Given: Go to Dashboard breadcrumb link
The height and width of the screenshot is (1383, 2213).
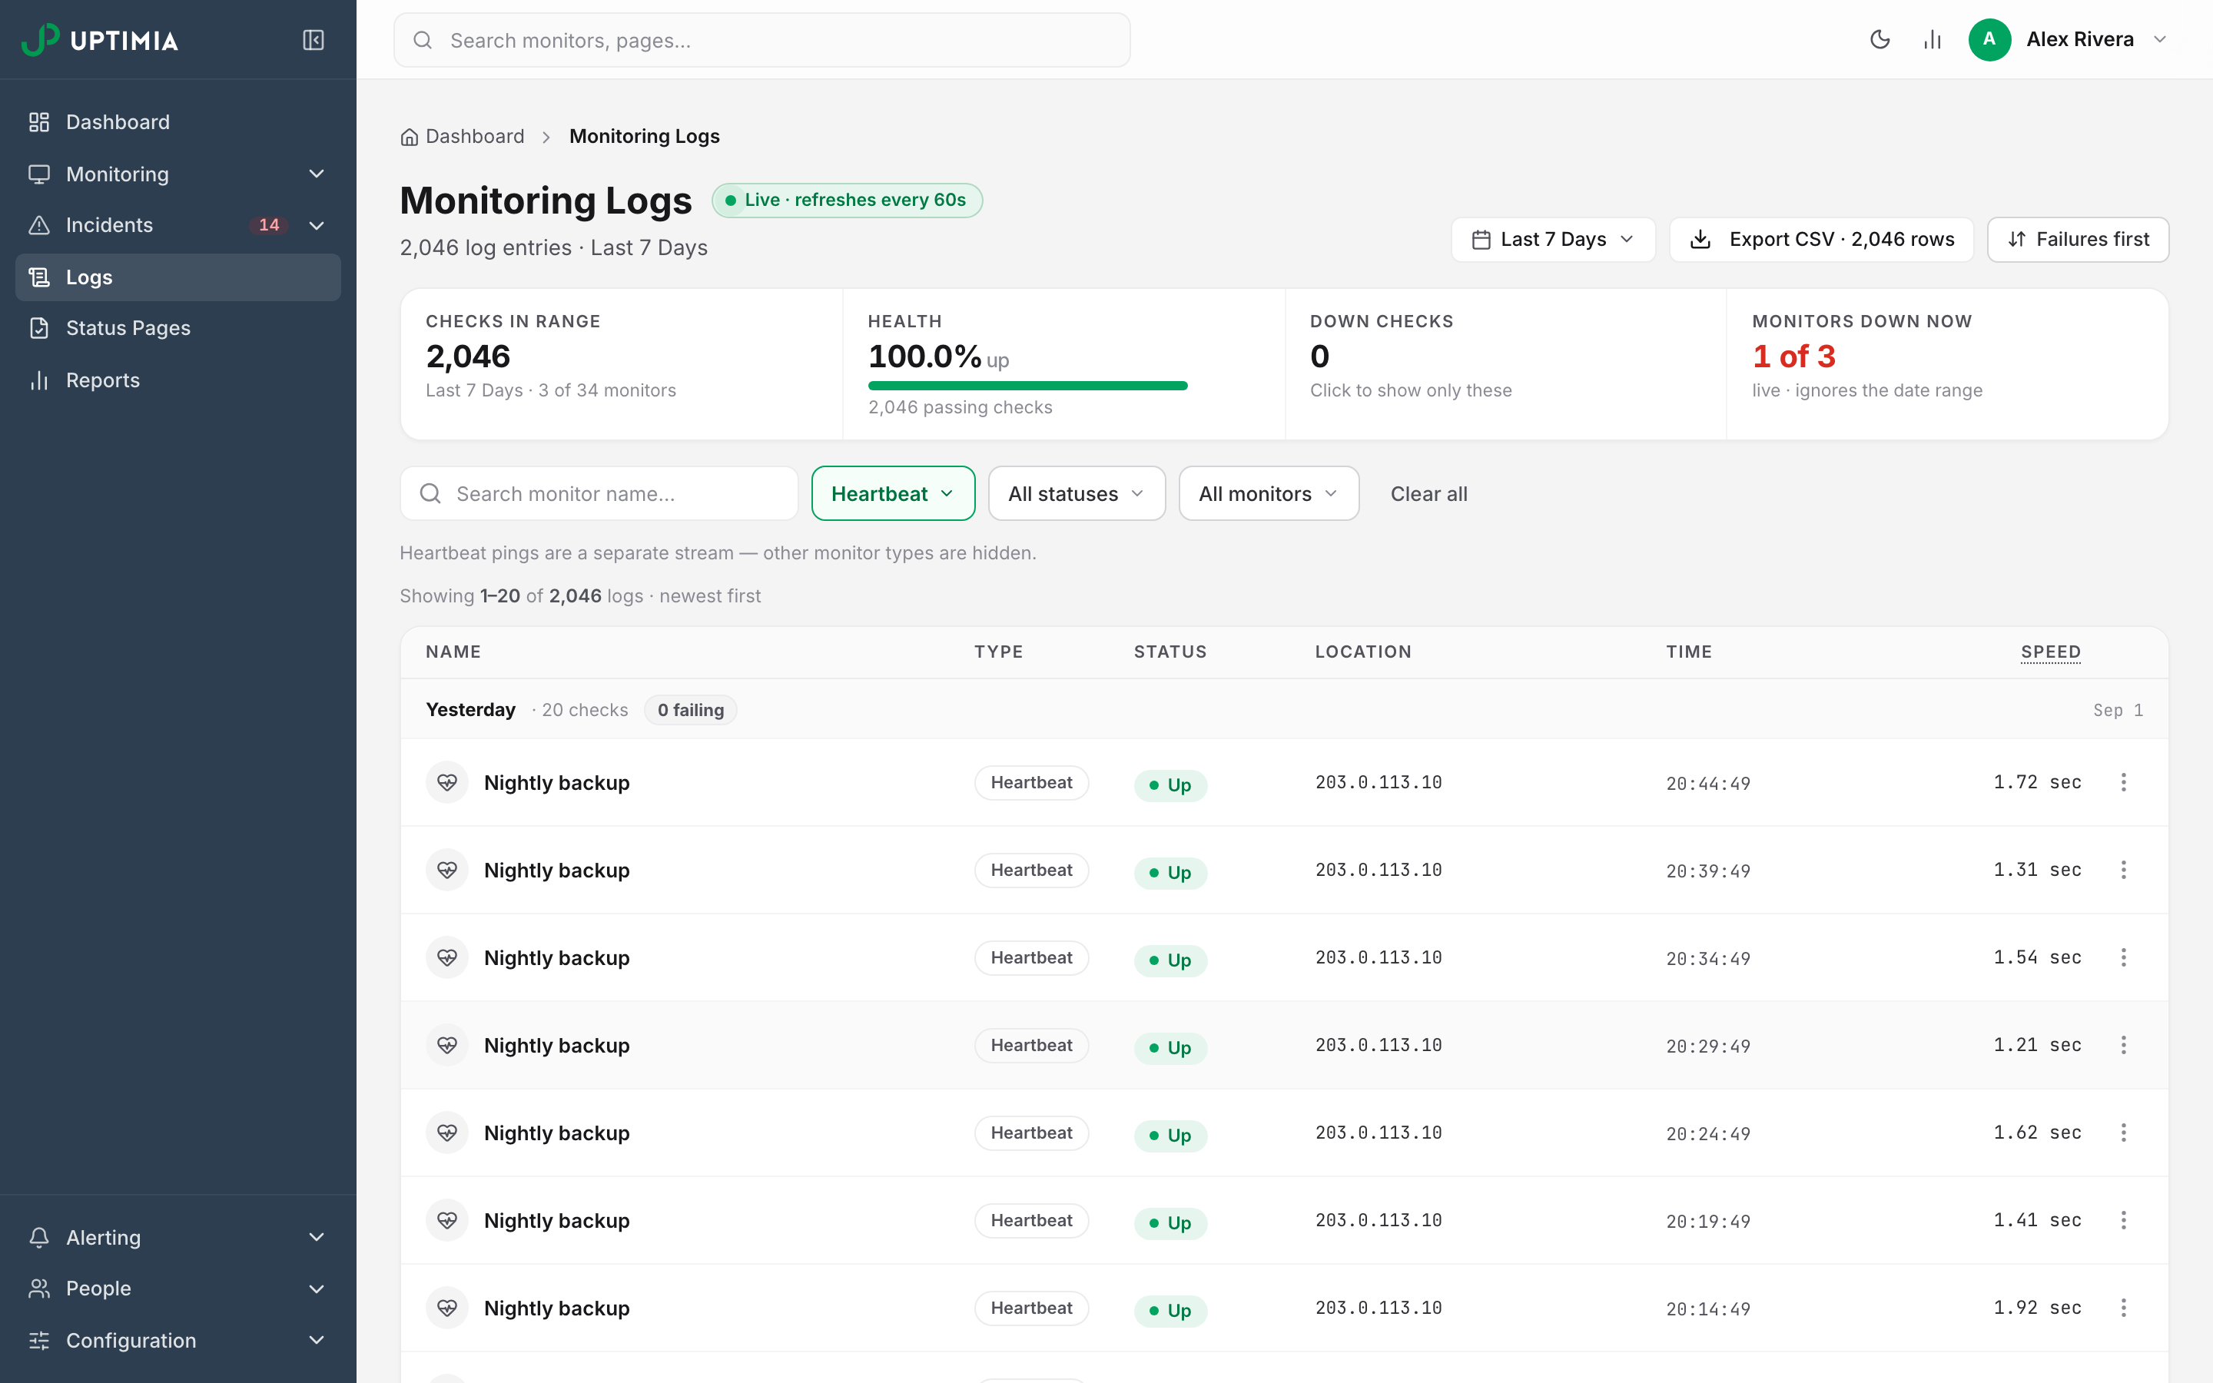Looking at the screenshot, I should point(463,136).
